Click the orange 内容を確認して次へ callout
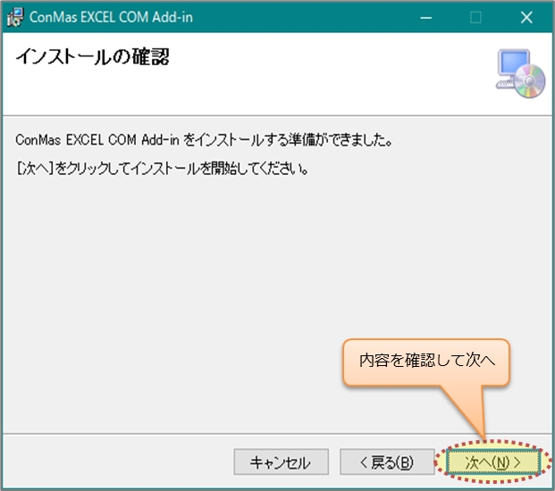This screenshot has height=491, width=555. [x=425, y=362]
